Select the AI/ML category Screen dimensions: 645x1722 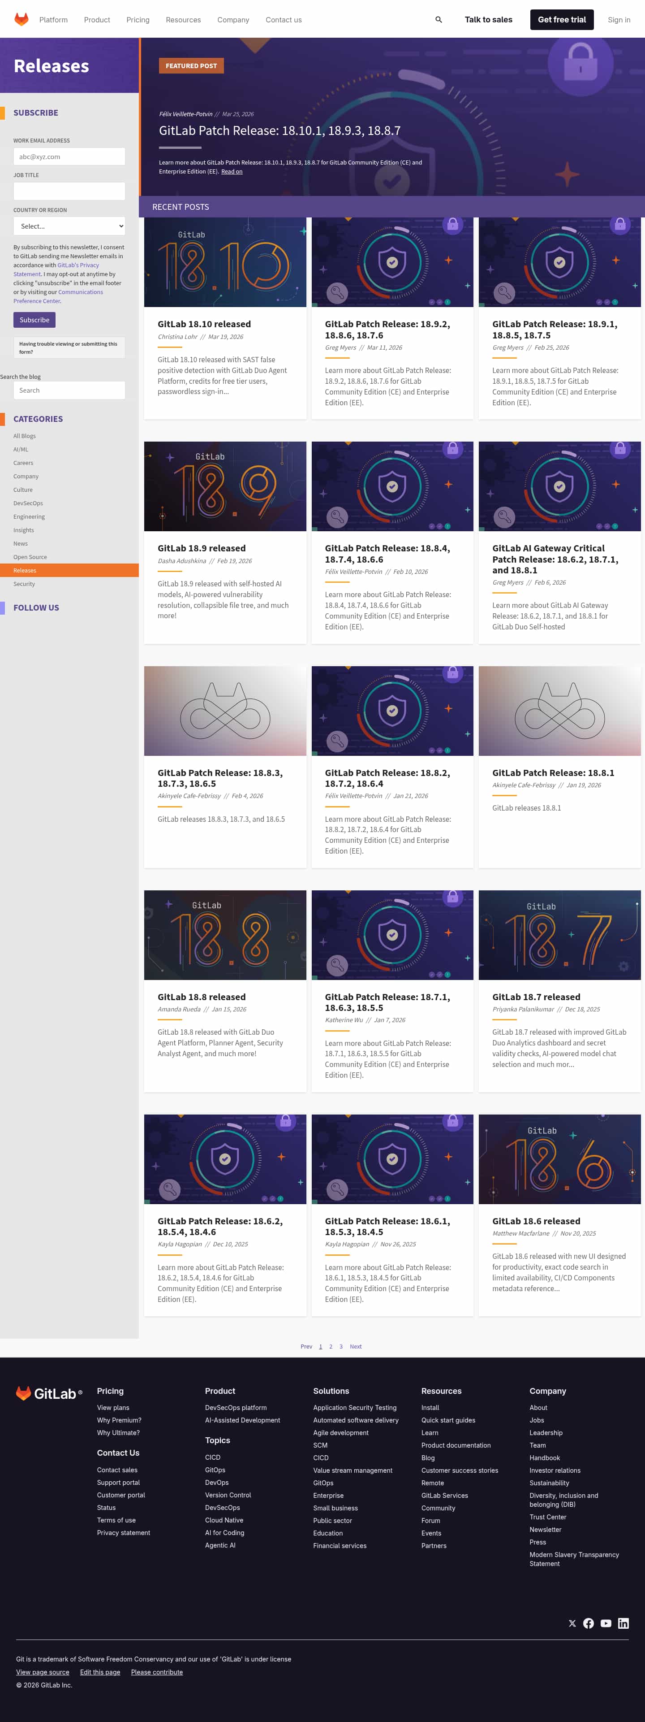coord(21,449)
